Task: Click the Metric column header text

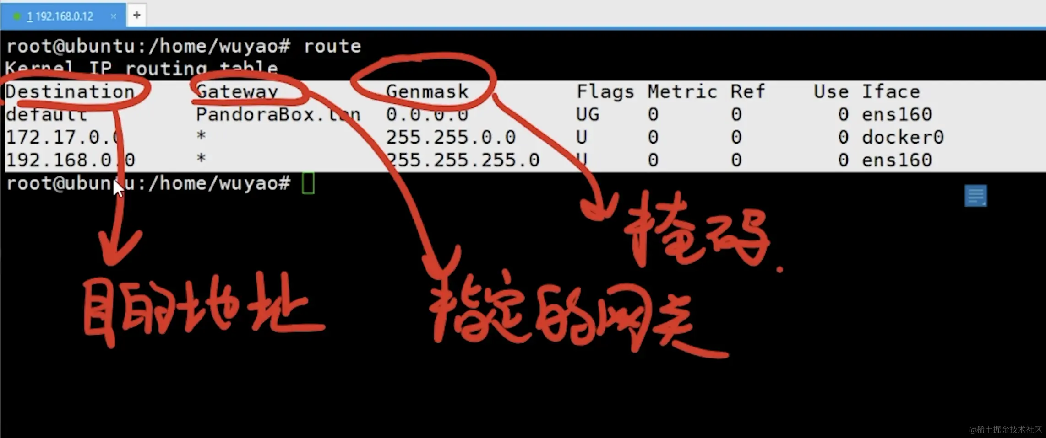Action: 682,91
